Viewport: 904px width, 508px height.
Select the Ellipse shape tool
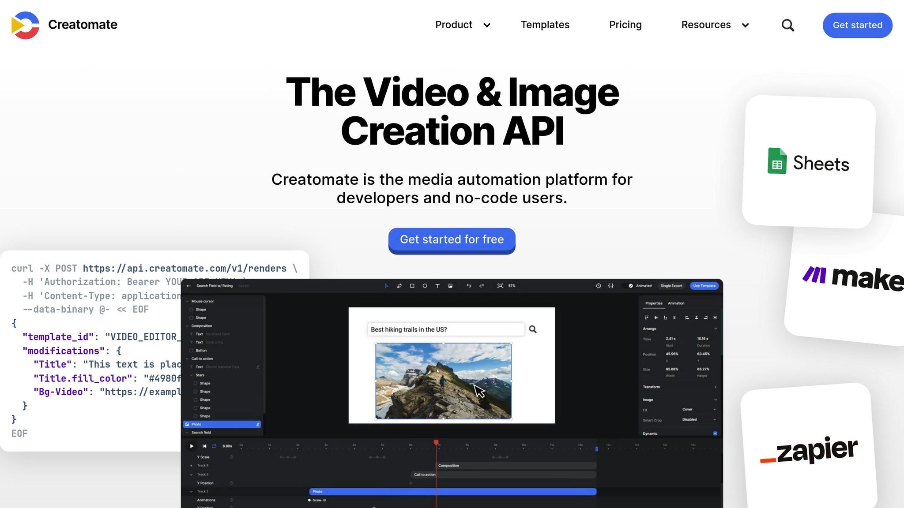coord(425,286)
